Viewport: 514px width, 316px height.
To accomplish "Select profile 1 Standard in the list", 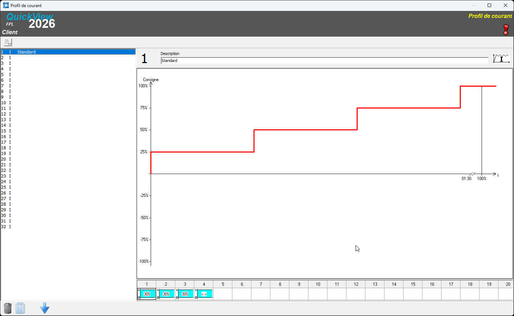I will 68,52.
